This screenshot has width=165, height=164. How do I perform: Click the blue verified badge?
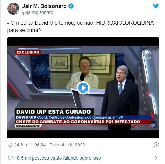pyautogui.click(x=71, y=6)
